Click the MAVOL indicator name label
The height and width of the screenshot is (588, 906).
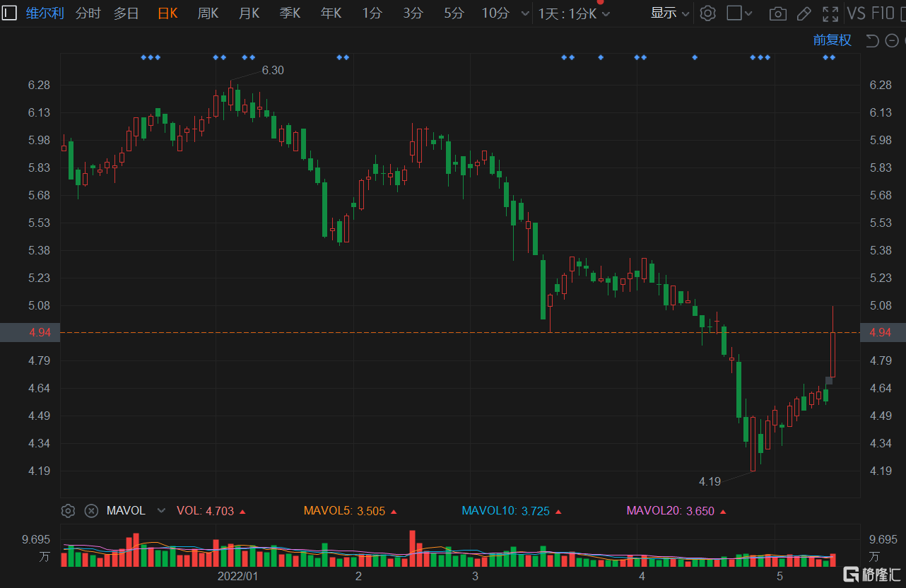coord(126,510)
